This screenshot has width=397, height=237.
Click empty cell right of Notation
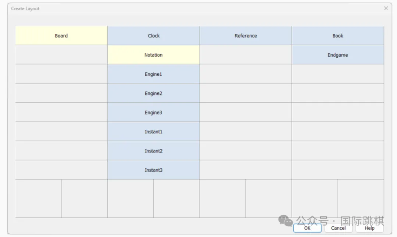point(246,55)
